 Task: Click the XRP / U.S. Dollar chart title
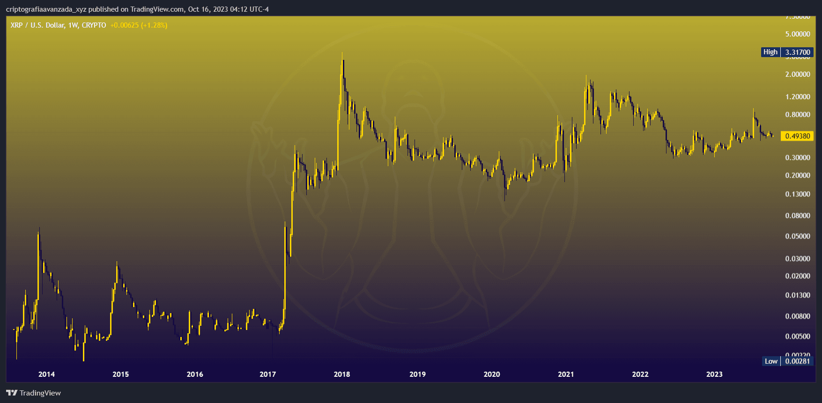[x=58, y=25]
